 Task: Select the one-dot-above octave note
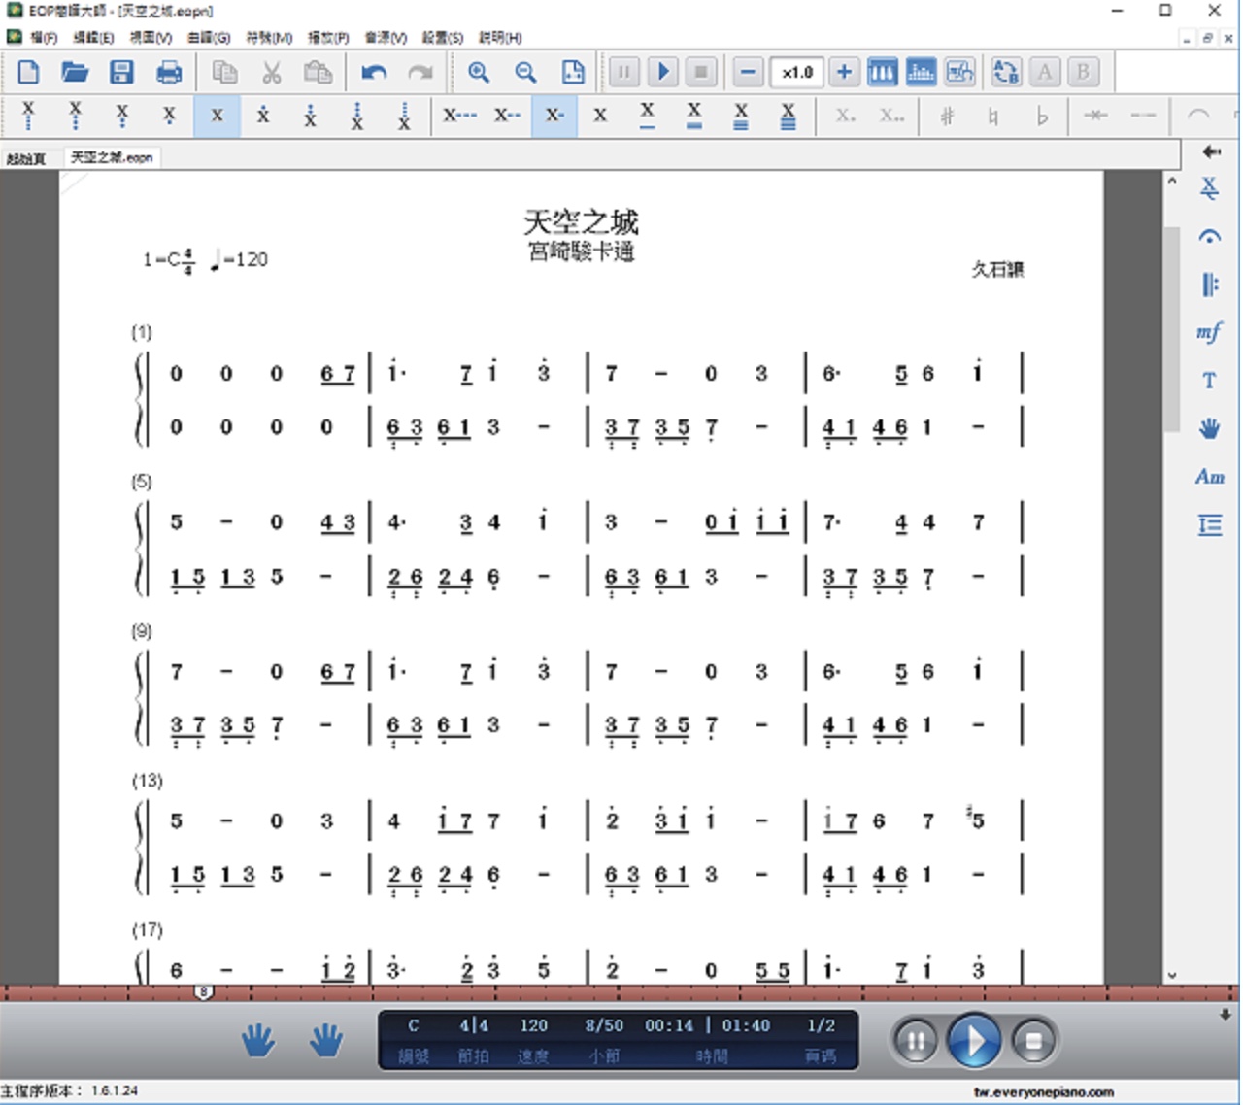coord(263,116)
